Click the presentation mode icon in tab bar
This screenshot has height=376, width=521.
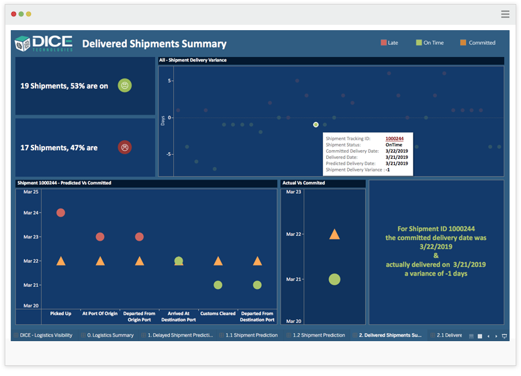[x=504, y=335]
